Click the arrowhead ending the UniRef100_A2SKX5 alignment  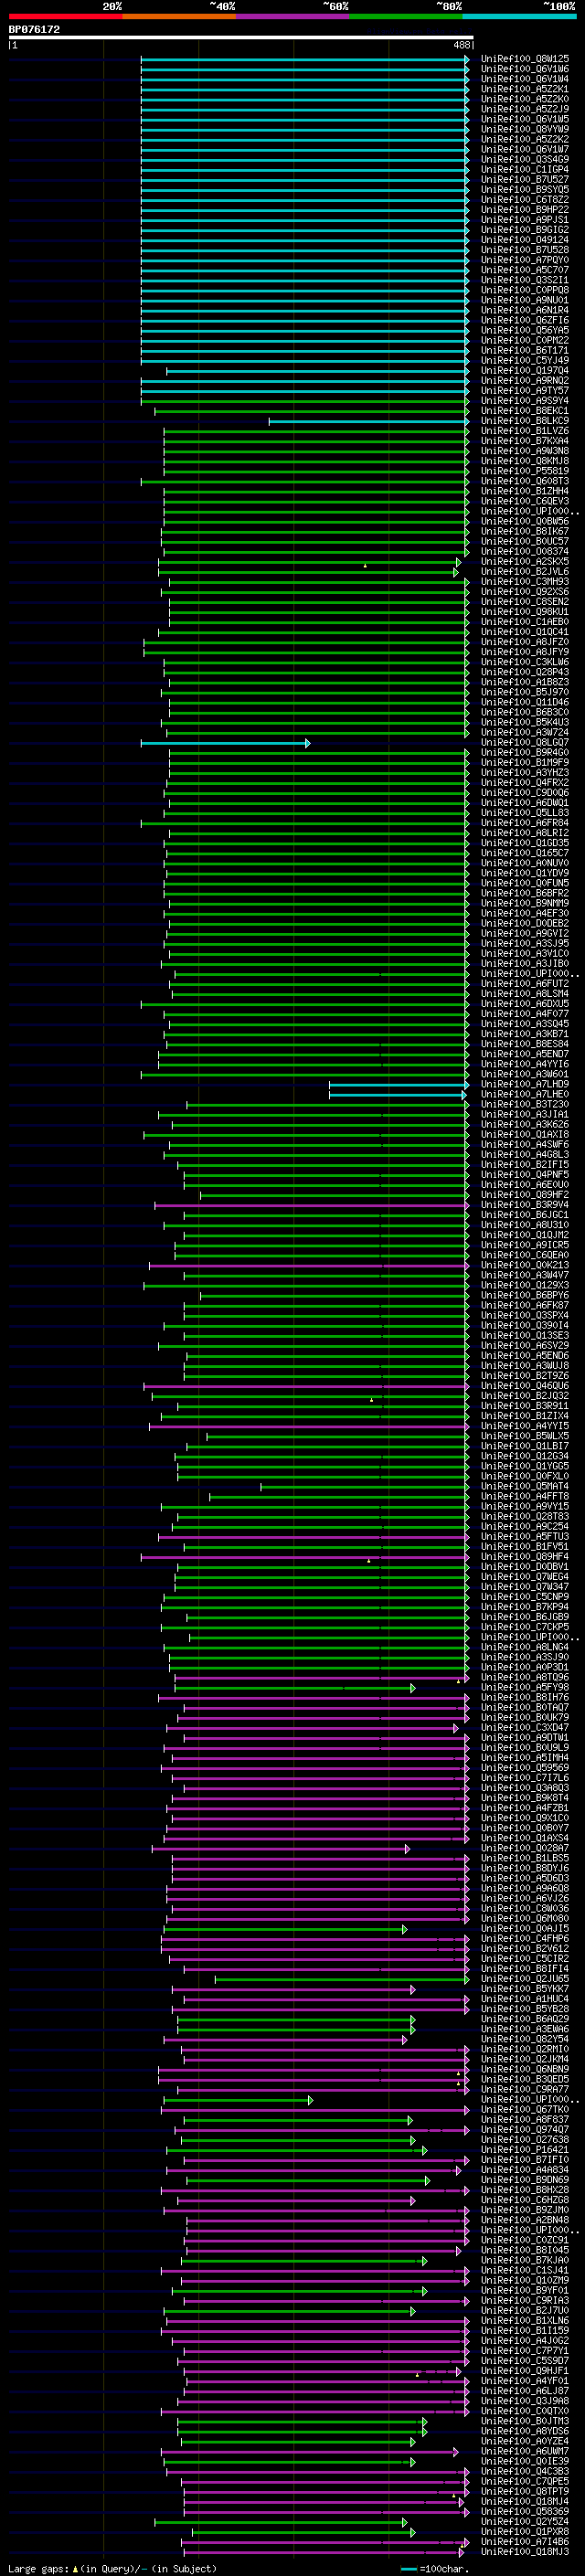[x=458, y=562]
